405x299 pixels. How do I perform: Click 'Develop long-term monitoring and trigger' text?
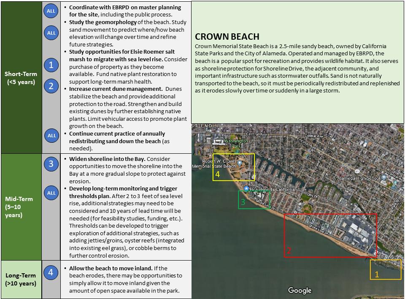pyautogui.click(x=123, y=188)
